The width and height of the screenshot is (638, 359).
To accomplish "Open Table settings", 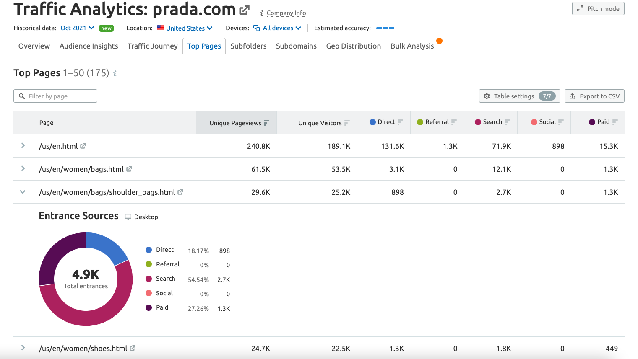I will pyautogui.click(x=520, y=96).
